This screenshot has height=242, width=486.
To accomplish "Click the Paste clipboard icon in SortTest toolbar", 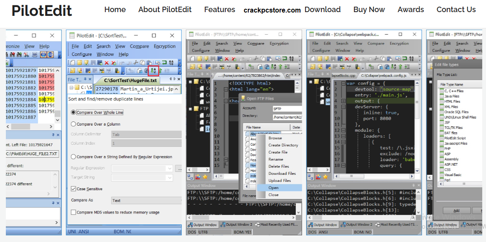I will click(149, 63).
